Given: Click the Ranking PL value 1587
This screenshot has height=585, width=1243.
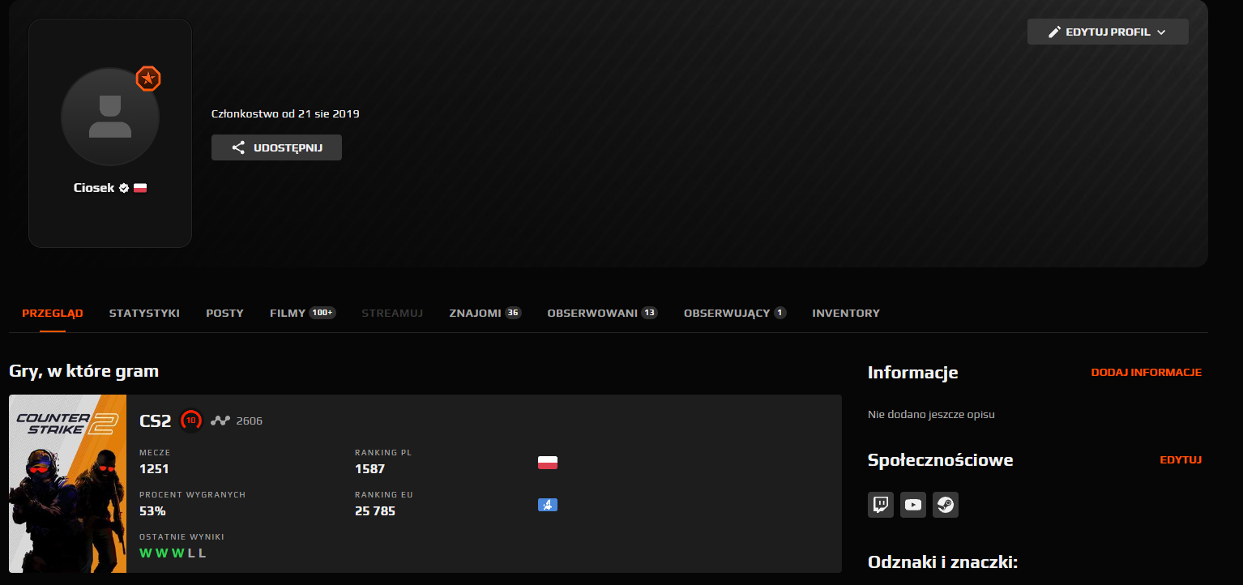Looking at the screenshot, I should 369,469.
